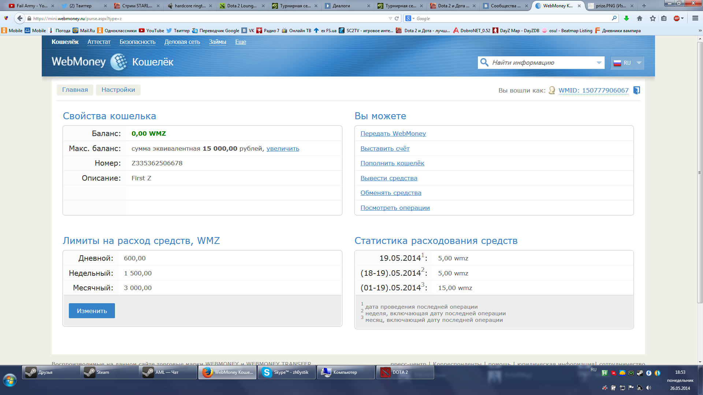Click the Кошелёк menu item
The height and width of the screenshot is (395, 703).
pyautogui.click(x=65, y=42)
